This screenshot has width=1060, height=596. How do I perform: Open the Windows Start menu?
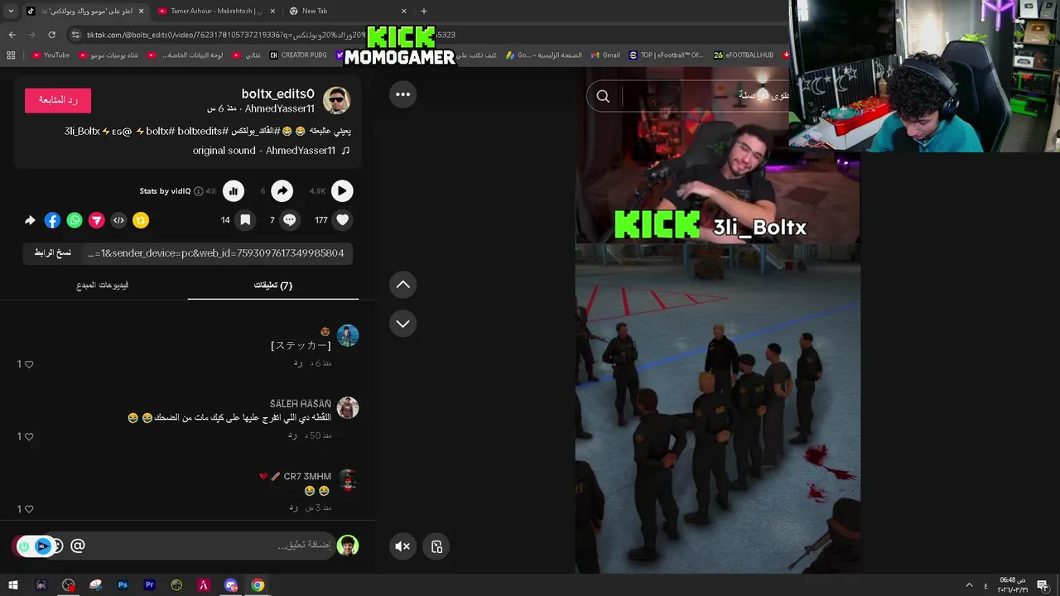tap(13, 585)
